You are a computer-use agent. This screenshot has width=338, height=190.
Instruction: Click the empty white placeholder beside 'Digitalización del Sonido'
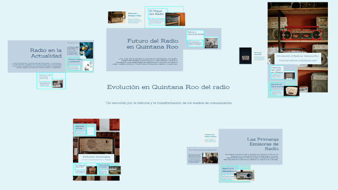[x=91, y=131]
